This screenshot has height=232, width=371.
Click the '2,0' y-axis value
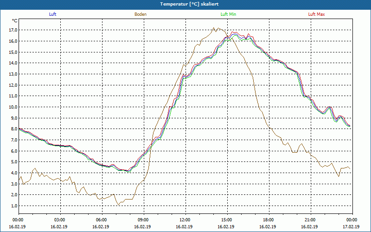(x=14, y=195)
